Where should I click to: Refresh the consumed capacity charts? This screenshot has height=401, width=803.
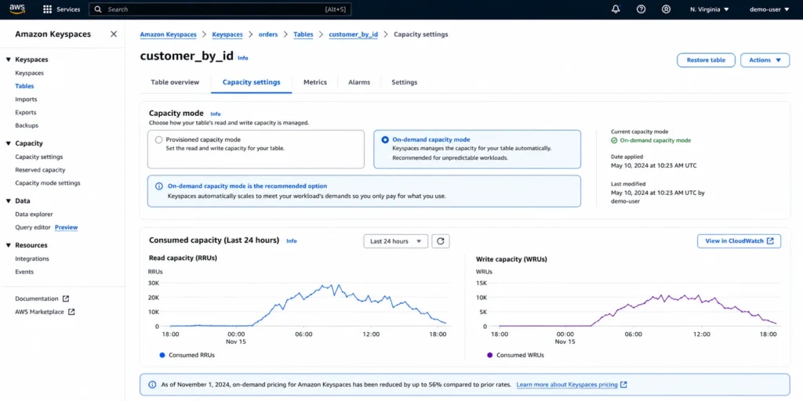(441, 241)
